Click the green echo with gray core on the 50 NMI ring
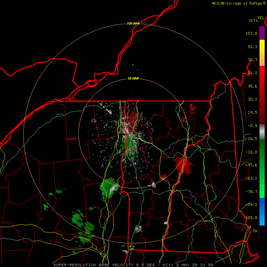 tap(110, 187)
